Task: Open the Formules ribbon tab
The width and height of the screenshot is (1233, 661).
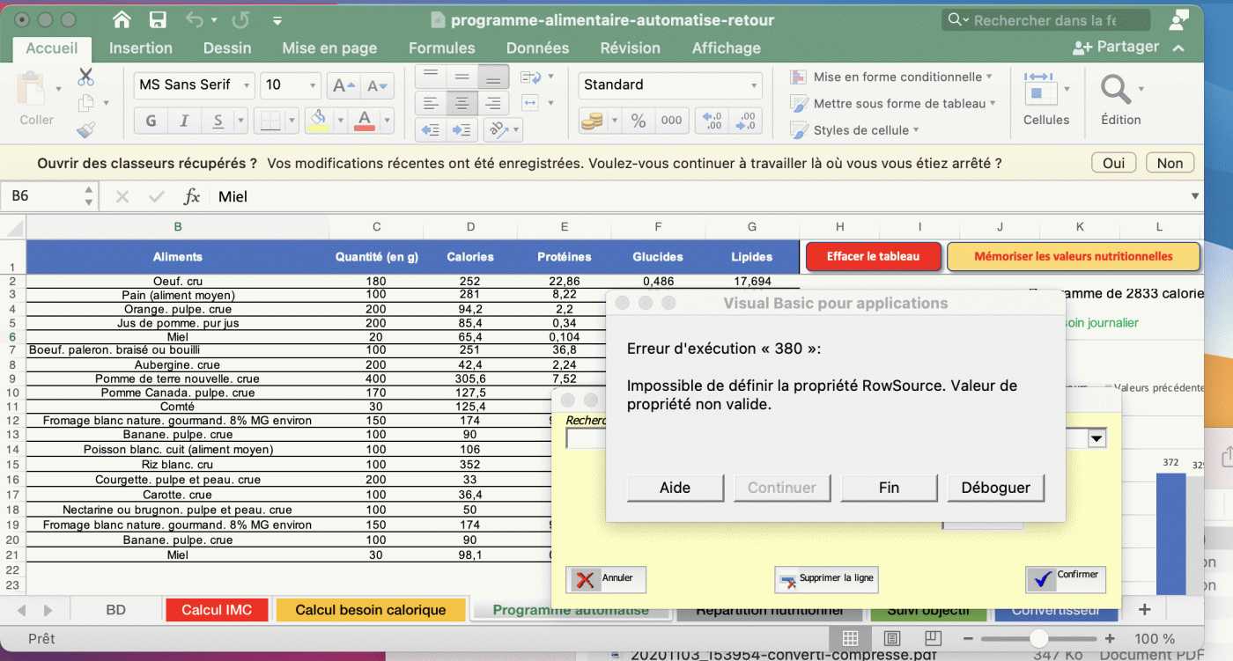Action: click(x=441, y=48)
